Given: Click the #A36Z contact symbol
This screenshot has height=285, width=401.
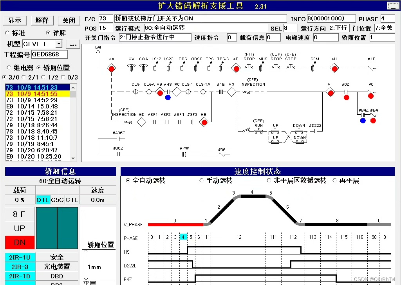Looking at the screenshot, I should point(119,139).
